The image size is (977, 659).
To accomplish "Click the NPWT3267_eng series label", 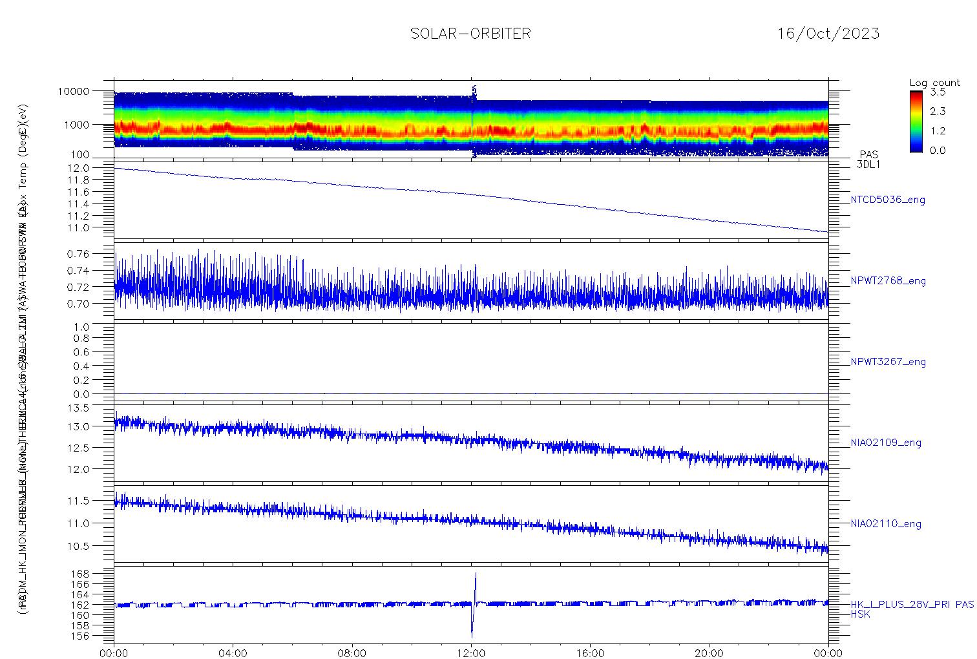I will 888,362.
